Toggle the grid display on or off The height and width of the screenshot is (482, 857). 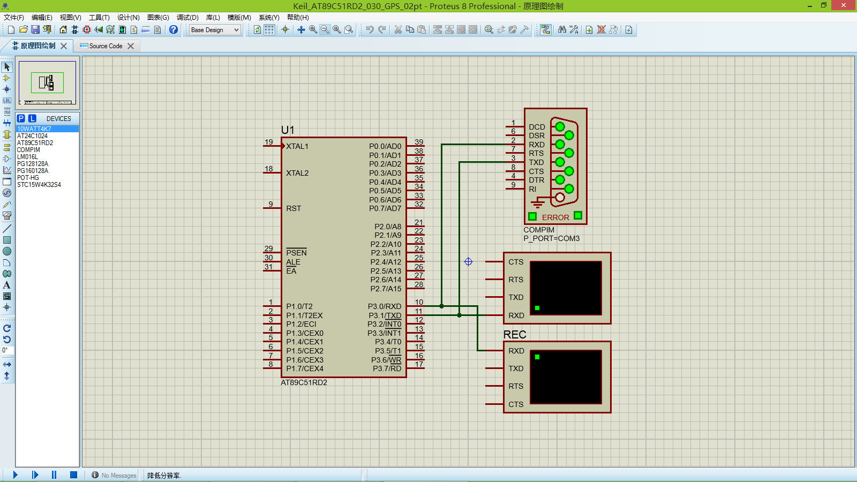point(269,29)
